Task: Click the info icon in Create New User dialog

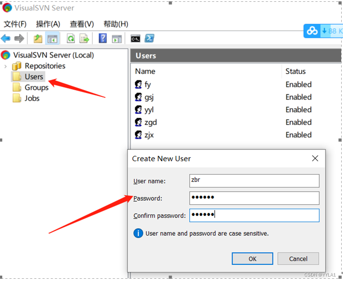Action: (x=138, y=233)
